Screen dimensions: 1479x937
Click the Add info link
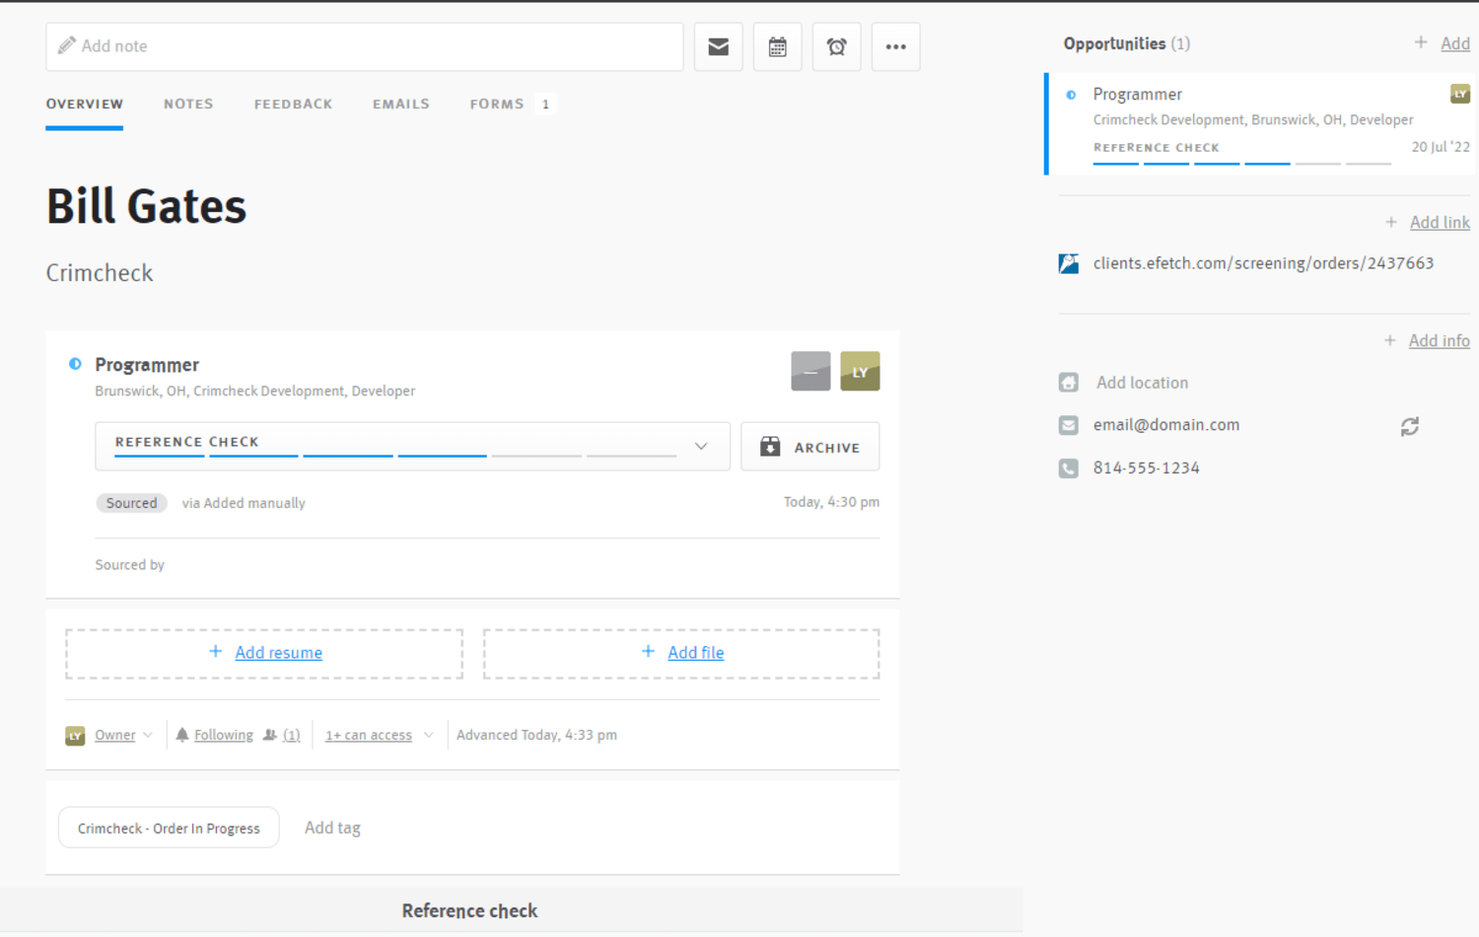click(x=1439, y=340)
